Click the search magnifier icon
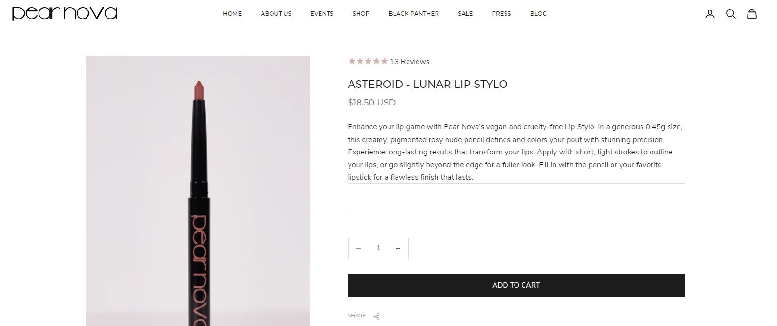This screenshot has height=326, width=777. click(731, 14)
